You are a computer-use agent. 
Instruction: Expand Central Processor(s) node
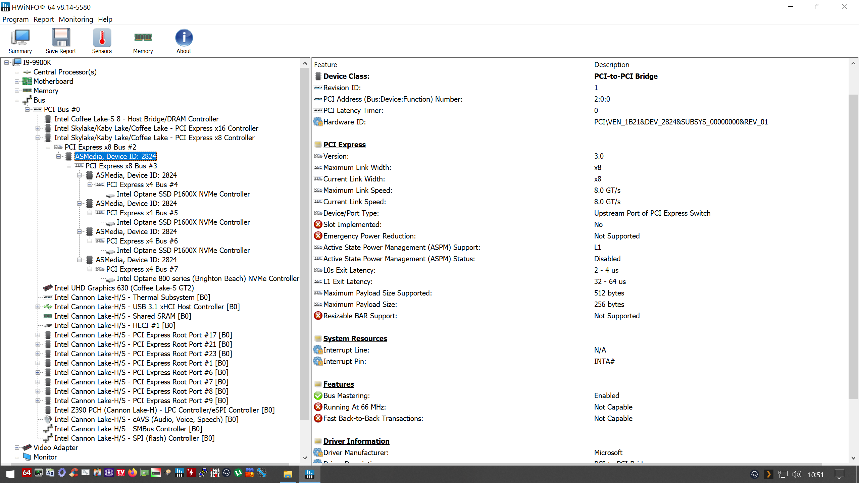[17, 72]
